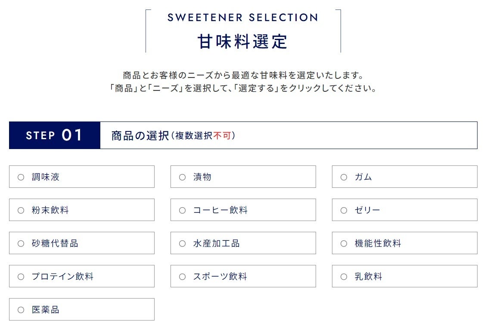Click the red 不可 text

coord(222,136)
